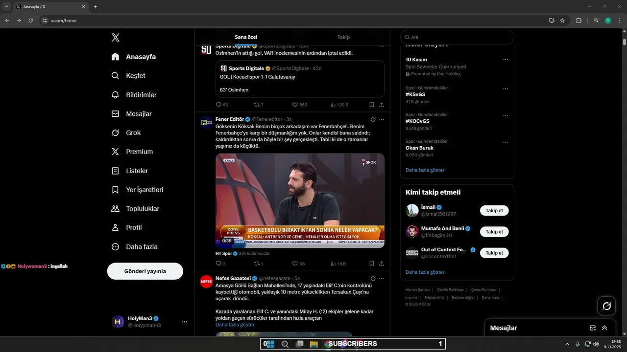Screen dimensions: 627x352
Task: Switch to Sana özel tab
Action: tap(246, 37)
